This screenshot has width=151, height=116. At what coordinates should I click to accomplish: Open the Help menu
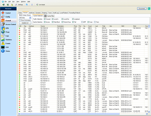click(x=29, y=2)
